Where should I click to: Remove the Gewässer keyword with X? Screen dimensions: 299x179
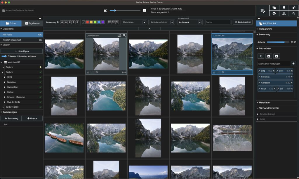(292, 83)
